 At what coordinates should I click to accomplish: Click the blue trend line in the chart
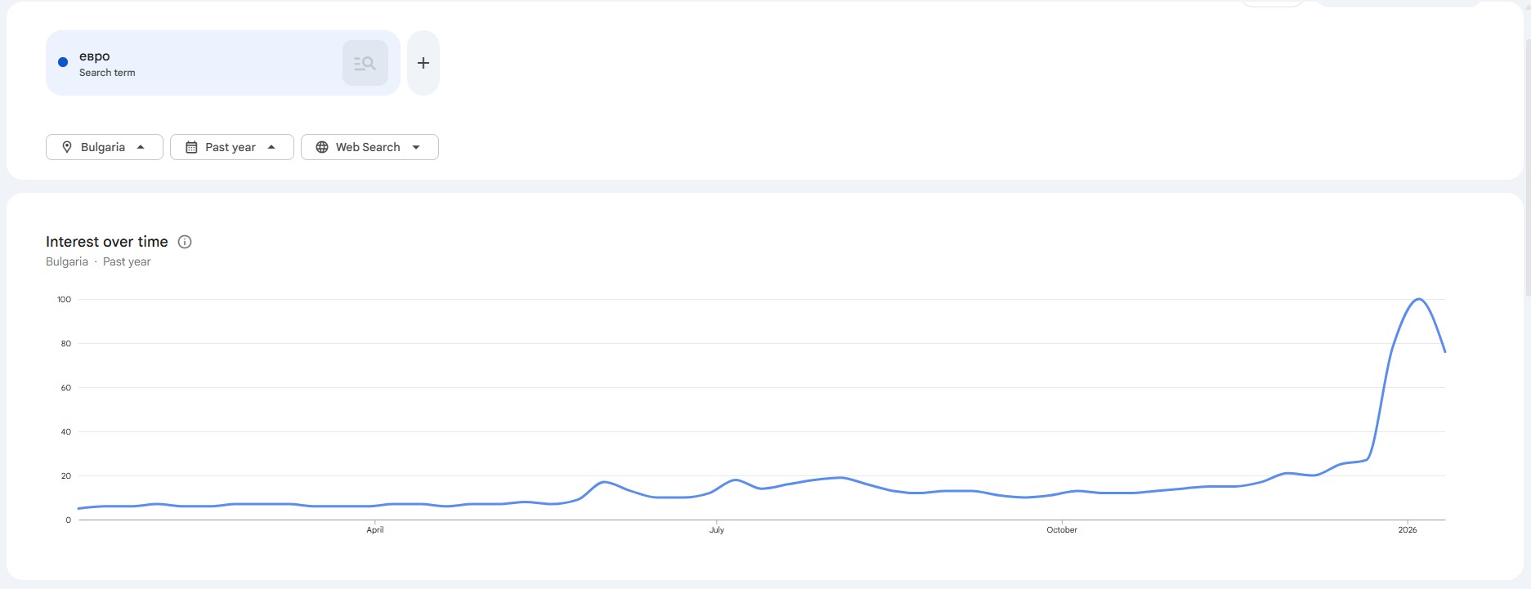pyautogui.click(x=817, y=477)
